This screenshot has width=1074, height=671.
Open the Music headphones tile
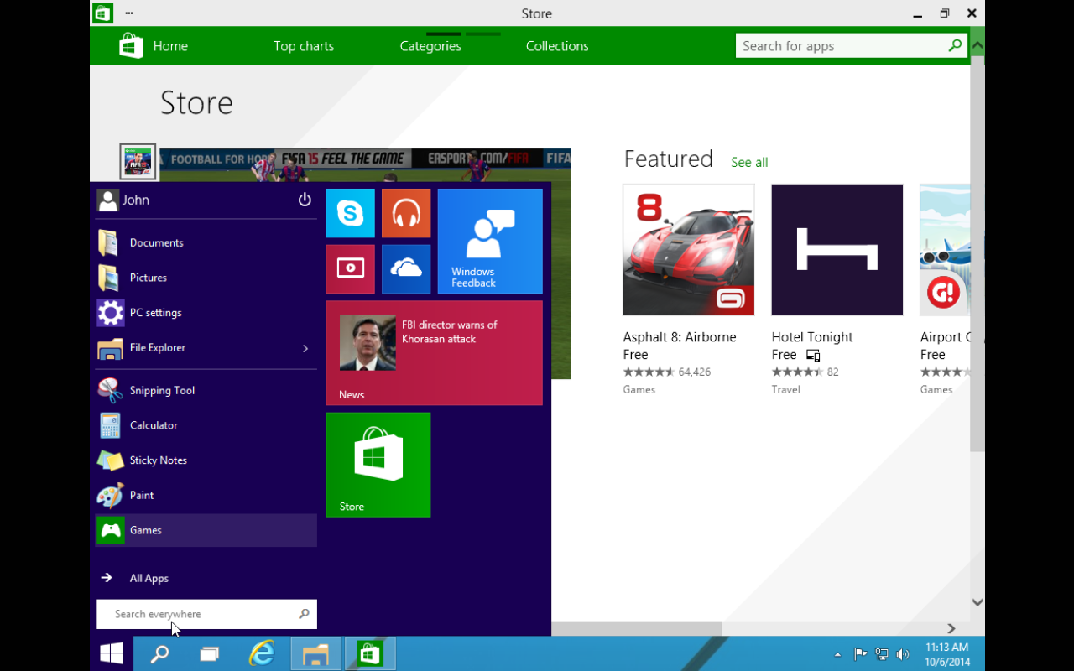[x=406, y=213]
